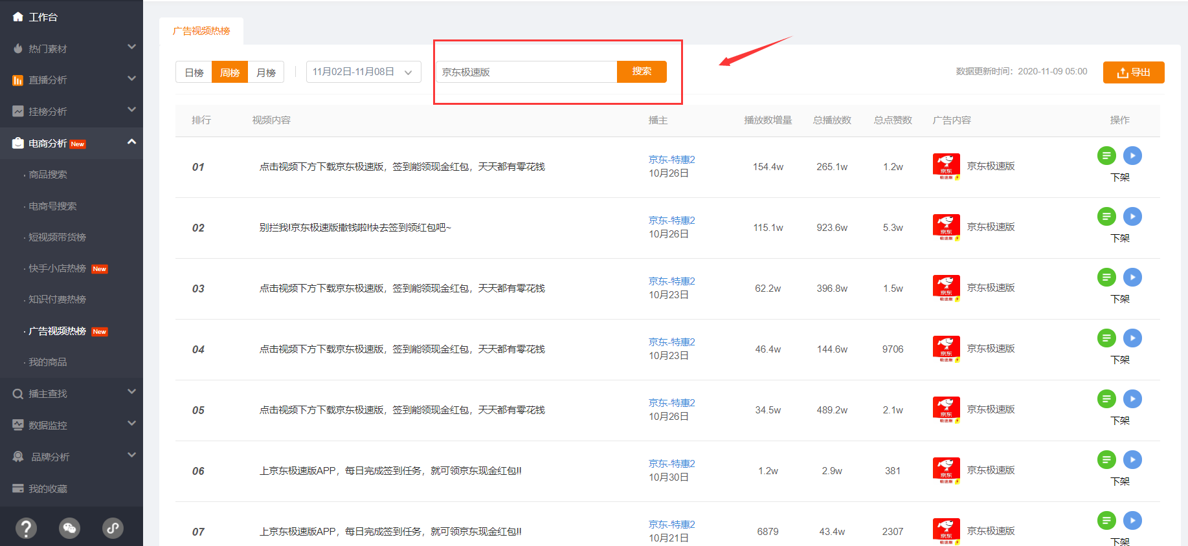1188x546 pixels.
Task: Play the video in row 01
Action: coord(1132,155)
